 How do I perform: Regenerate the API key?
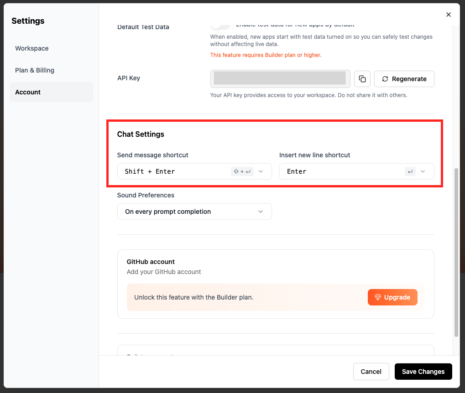click(404, 79)
